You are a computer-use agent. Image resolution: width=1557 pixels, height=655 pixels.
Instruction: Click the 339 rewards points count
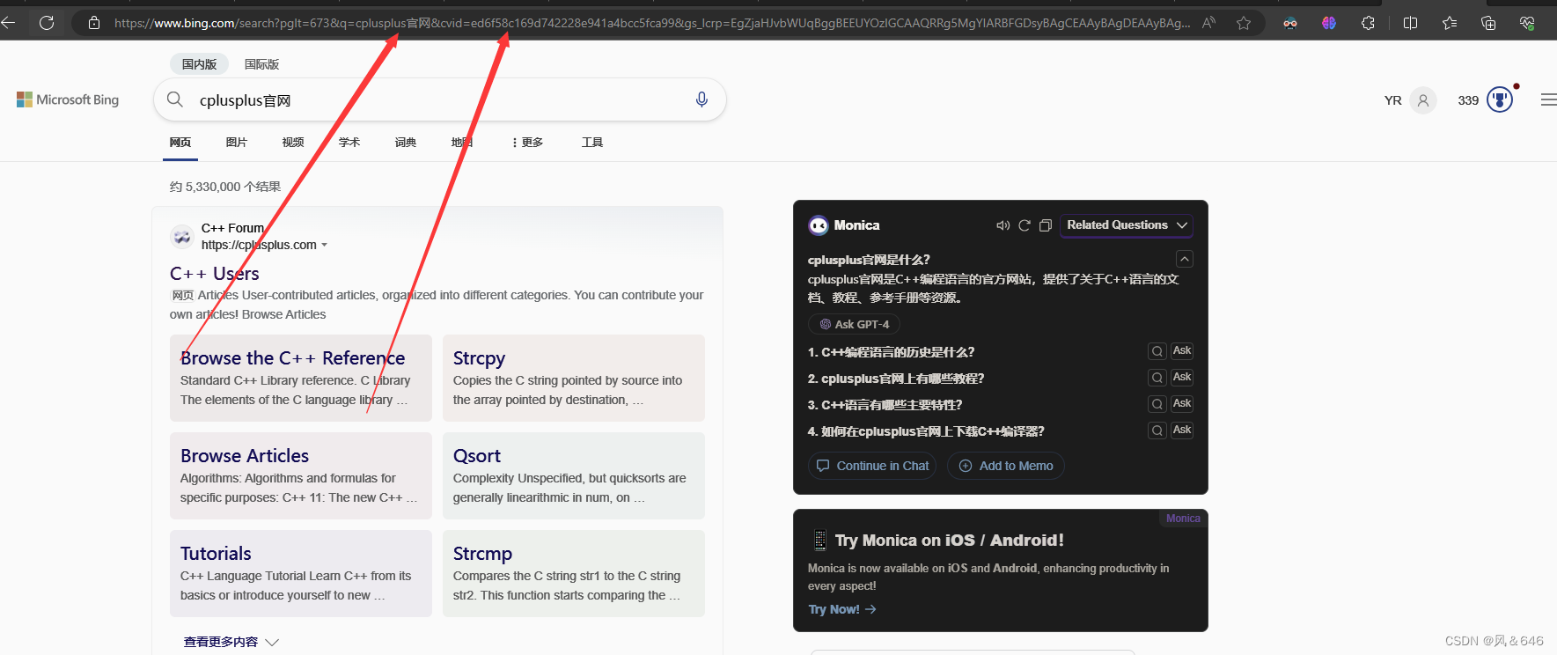tap(1468, 100)
